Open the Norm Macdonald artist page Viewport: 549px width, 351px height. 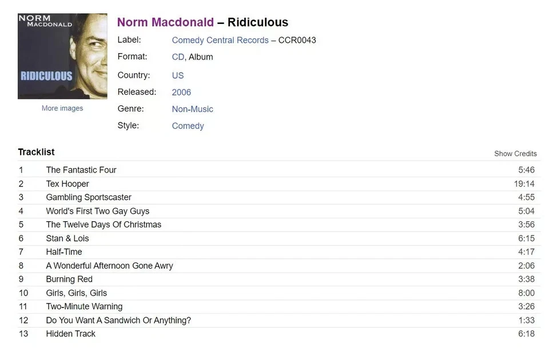click(x=165, y=22)
